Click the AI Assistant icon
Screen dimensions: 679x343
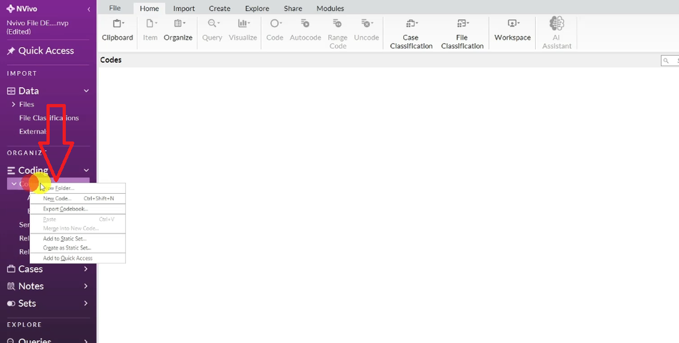click(x=556, y=23)
